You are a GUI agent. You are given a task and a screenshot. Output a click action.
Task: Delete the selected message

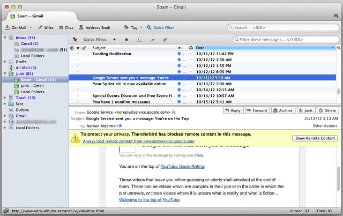click(327, 110)
